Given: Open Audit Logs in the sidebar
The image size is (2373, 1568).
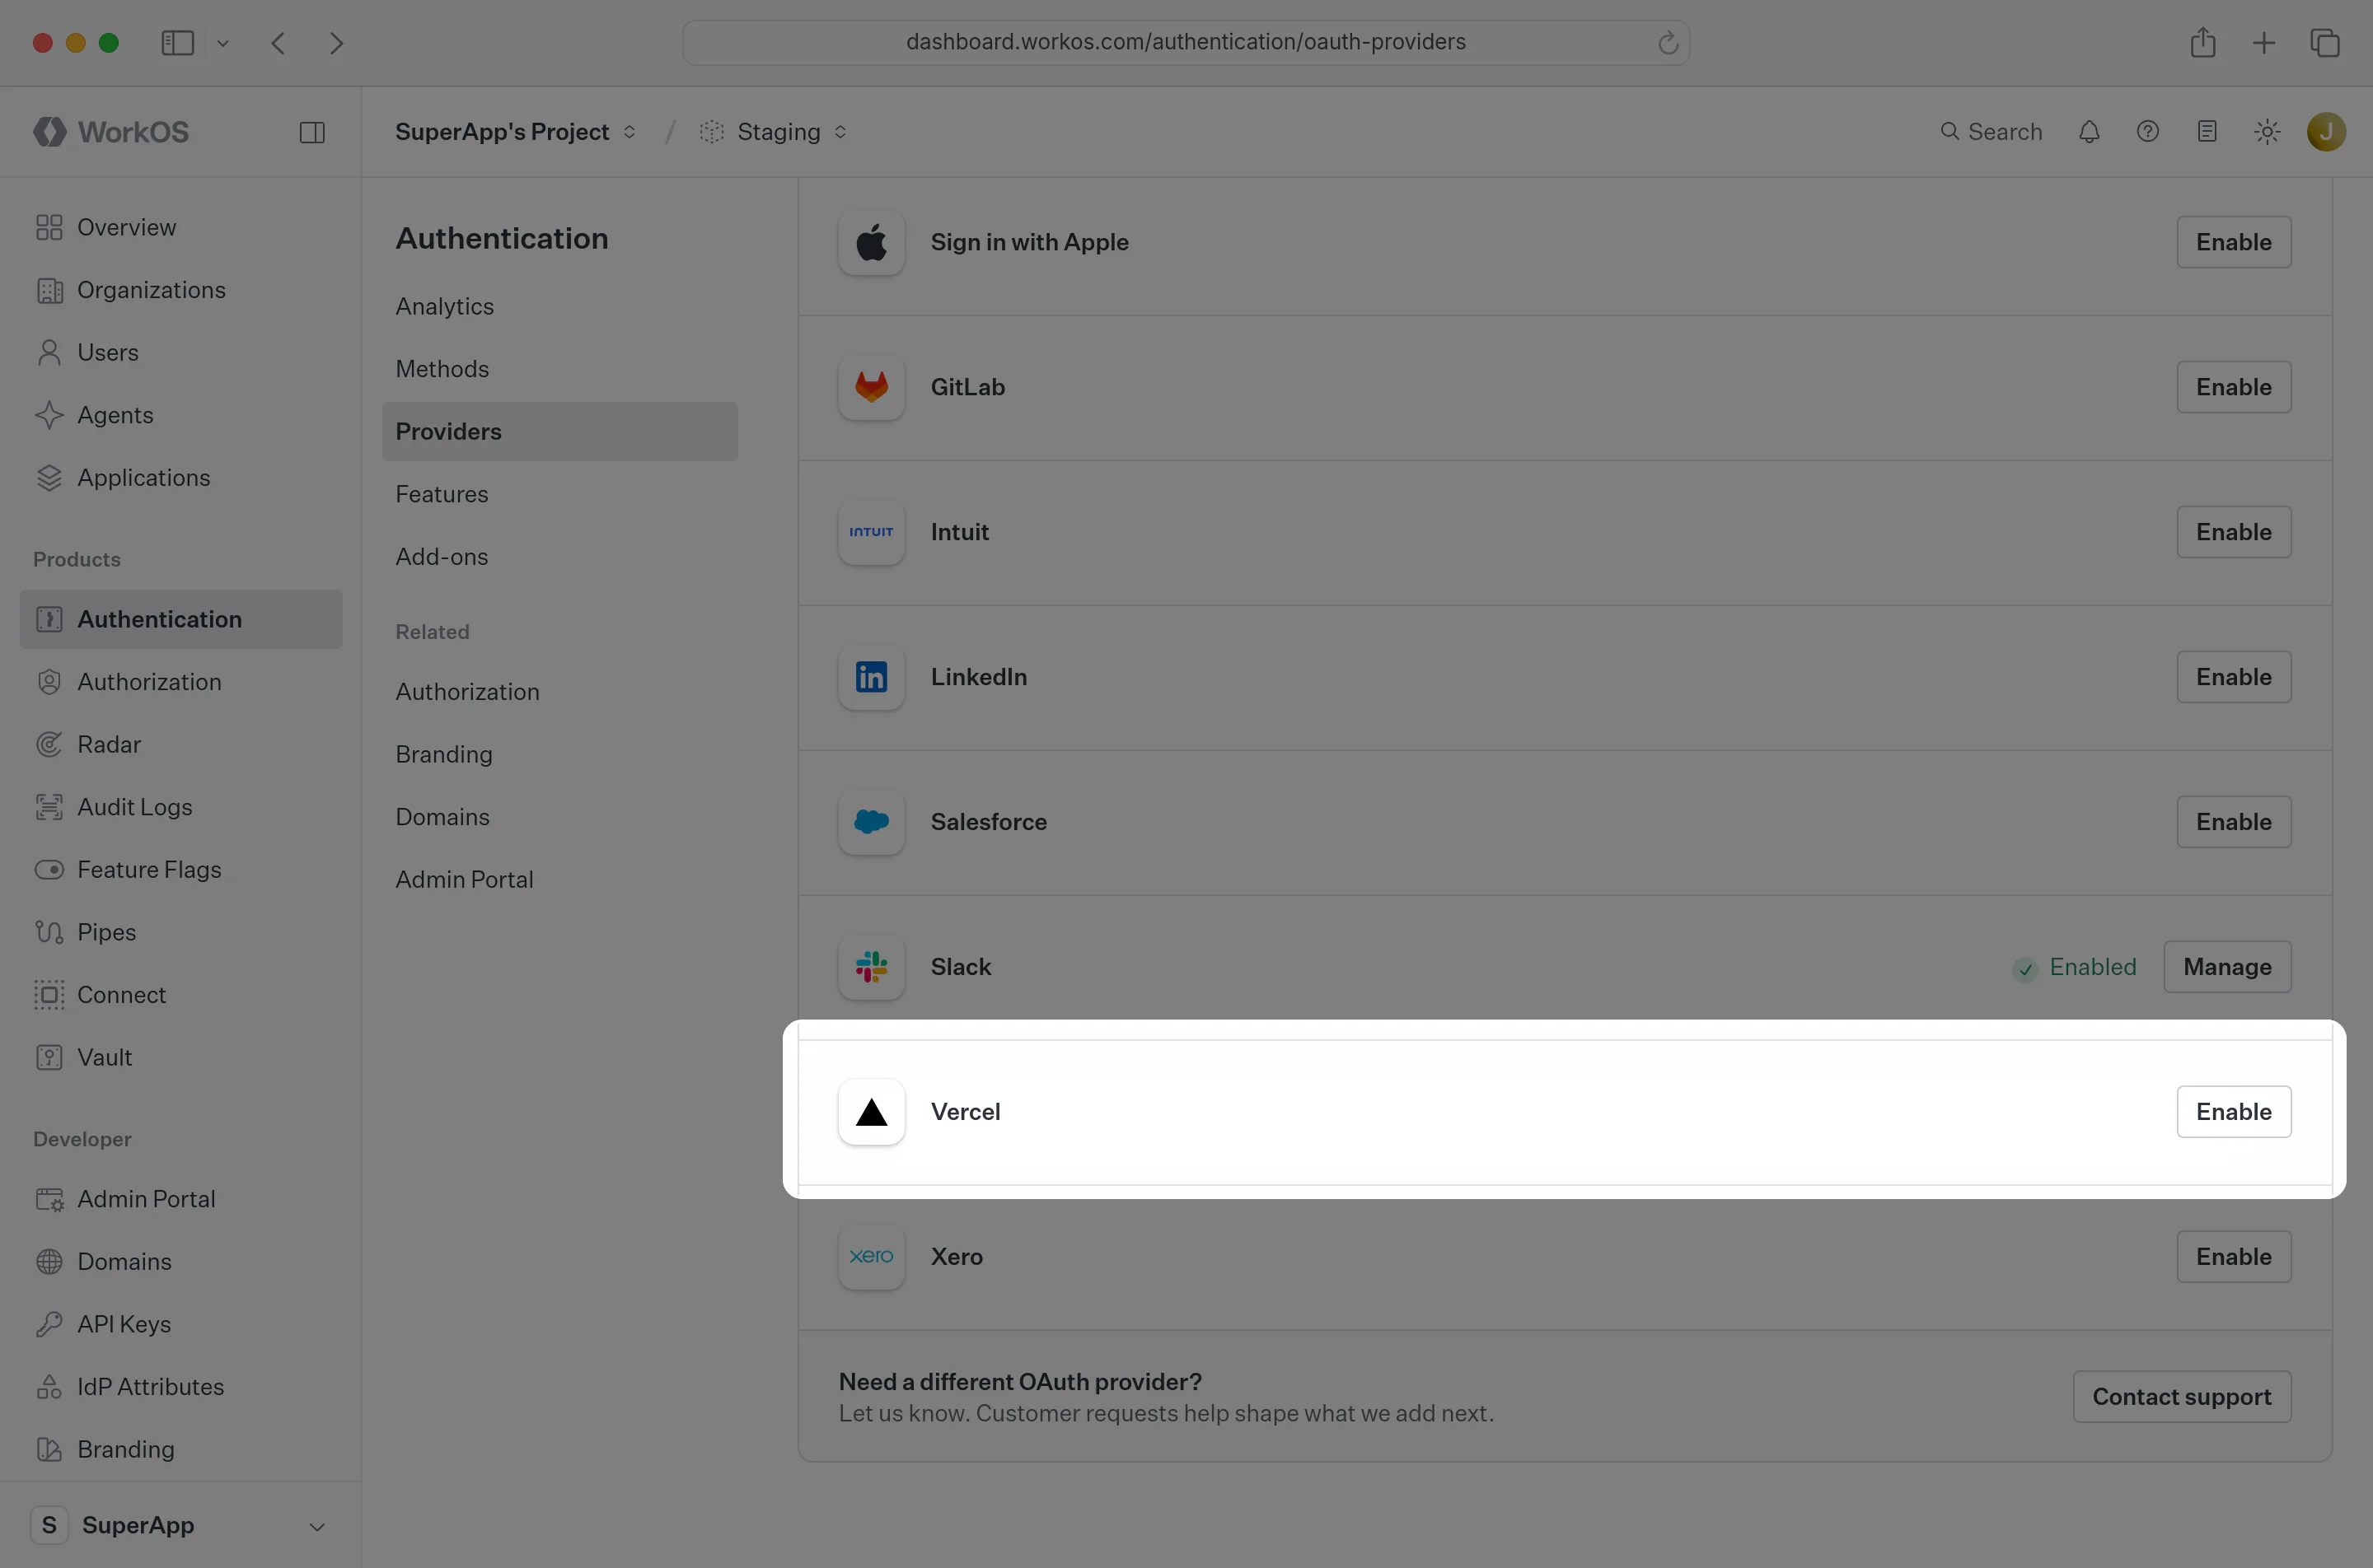Looking at the screenshot, I should (x=181, y=807).
